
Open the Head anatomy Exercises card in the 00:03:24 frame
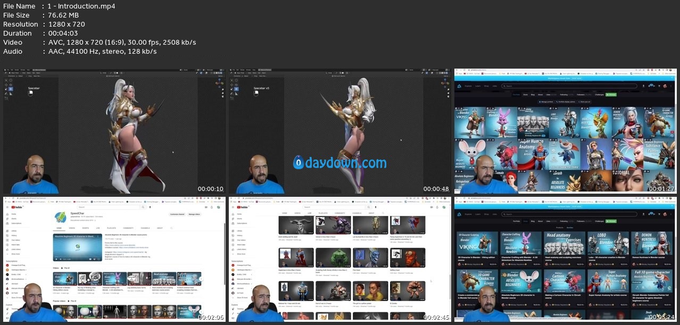pyautogui.click(x=565, y=243)
